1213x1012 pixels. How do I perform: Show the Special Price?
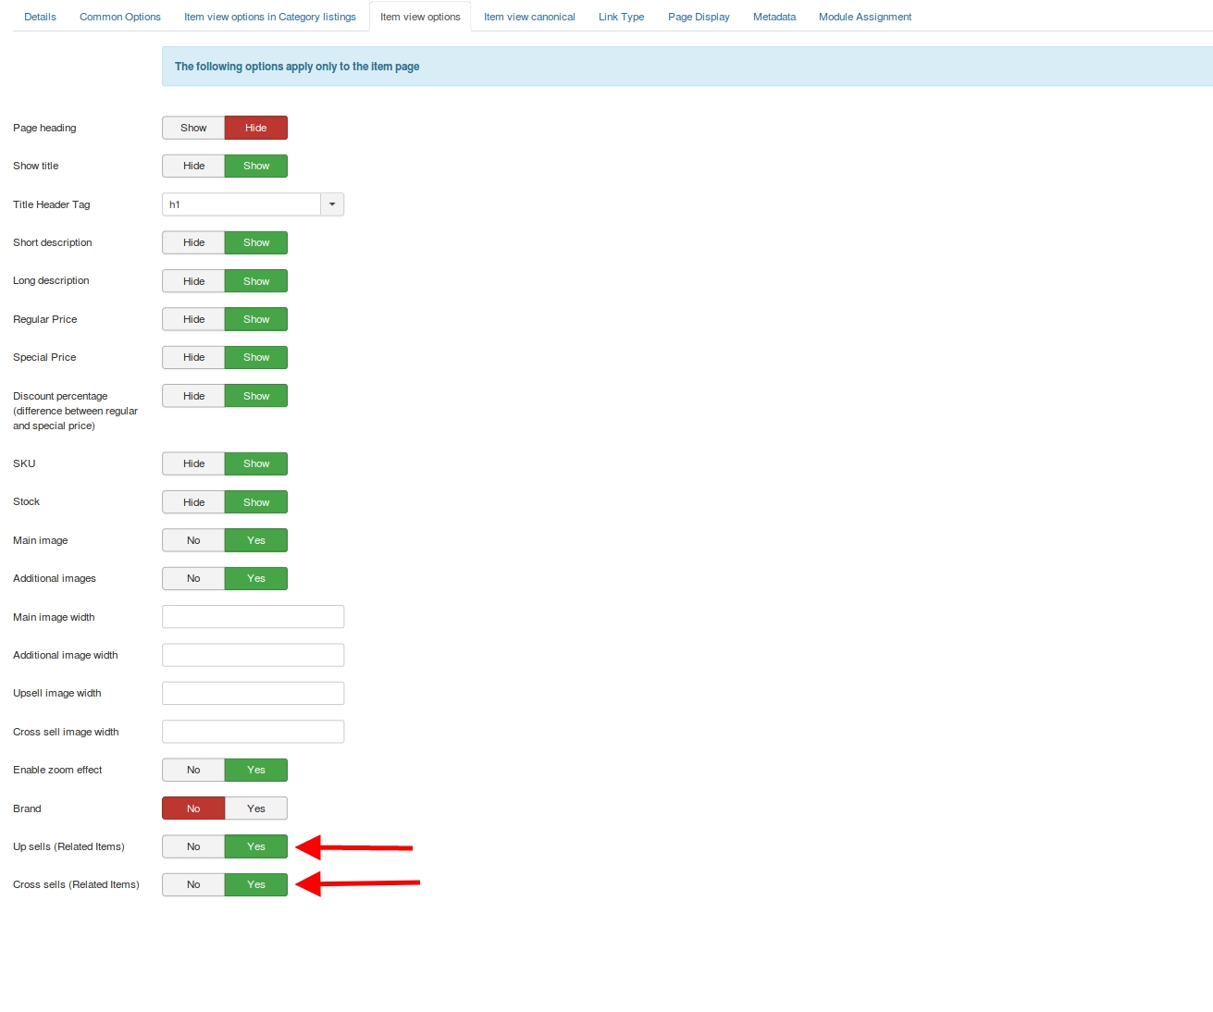(256, 357)
